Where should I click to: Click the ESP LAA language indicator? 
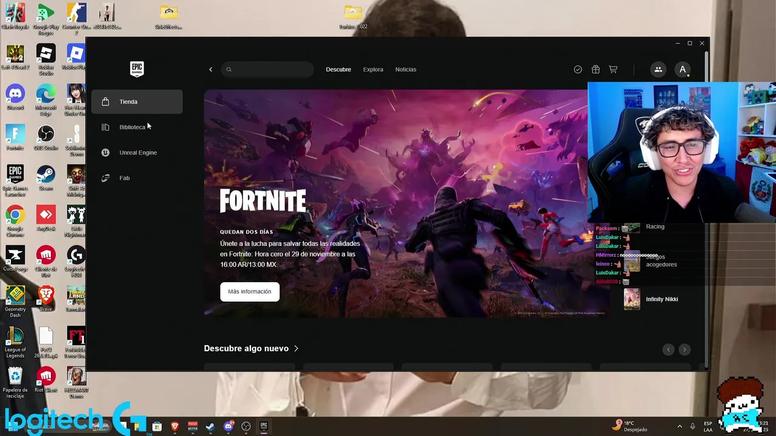click(708, 426)
